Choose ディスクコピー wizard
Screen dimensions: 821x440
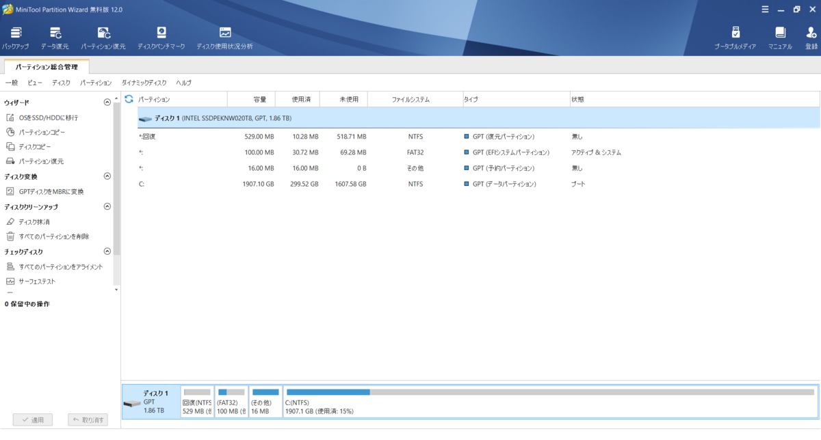(x=28, y=147)
